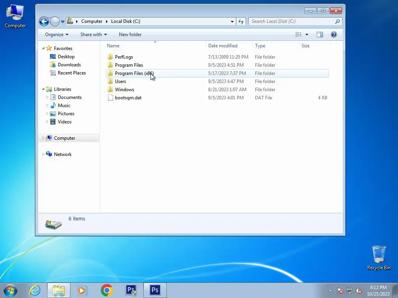This screenshot has width=398, height=298.
Task: Open the Organize menu
Action: 57,35
